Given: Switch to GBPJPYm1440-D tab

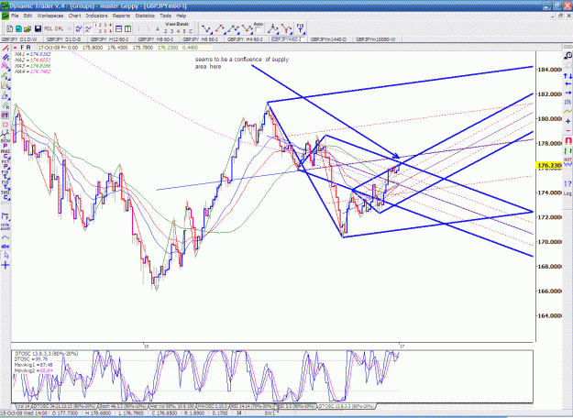Looking at the screenshot, I should click(328, 39).
